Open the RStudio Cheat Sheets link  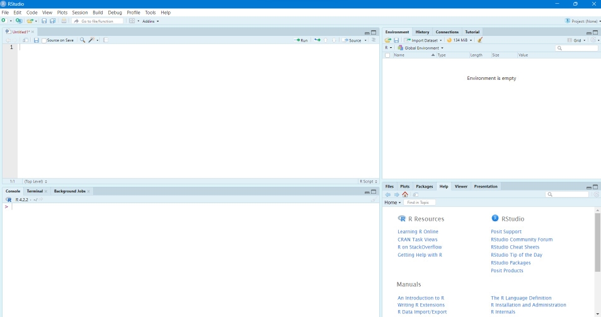(x=515, y=247)
